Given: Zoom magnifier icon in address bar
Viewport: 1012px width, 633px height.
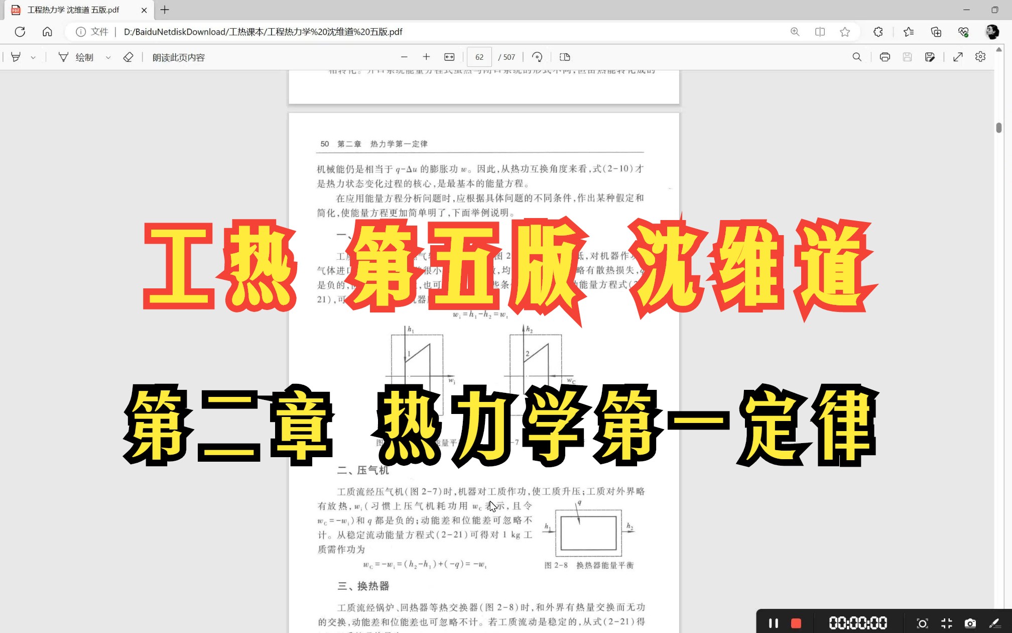Looking at the screenshot, I should pyautogui.click(x=795, y=32).
